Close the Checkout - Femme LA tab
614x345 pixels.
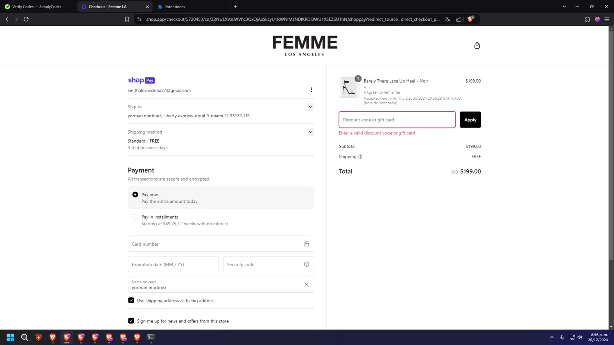[x=147, y=7]
